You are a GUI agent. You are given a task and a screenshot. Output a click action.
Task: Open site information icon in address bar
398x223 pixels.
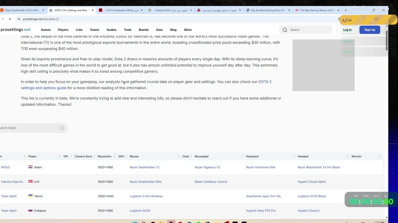click(19, 19)
